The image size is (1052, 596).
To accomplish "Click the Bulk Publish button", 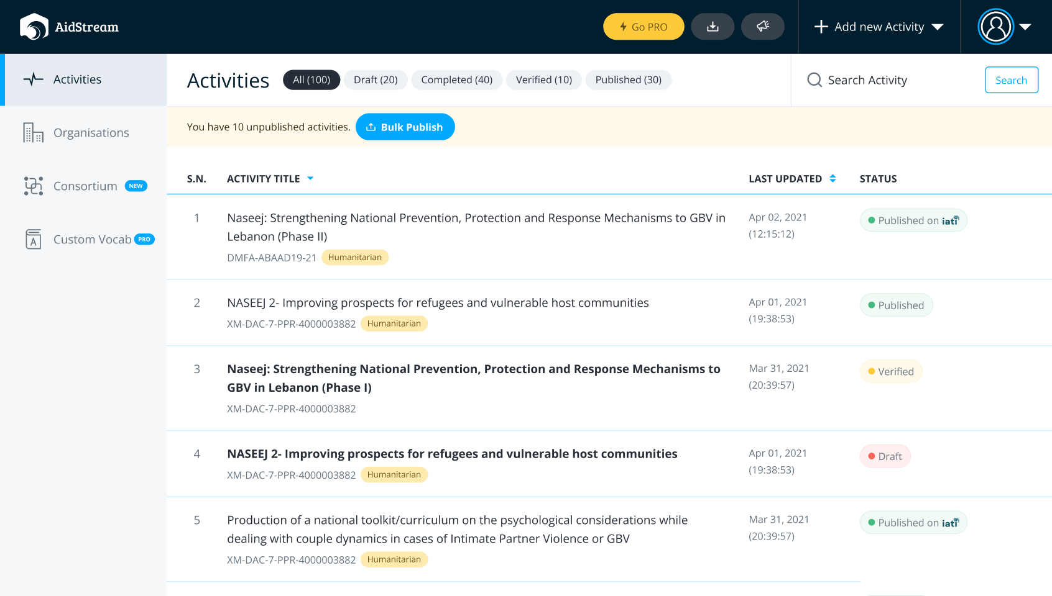I will 405,127.
